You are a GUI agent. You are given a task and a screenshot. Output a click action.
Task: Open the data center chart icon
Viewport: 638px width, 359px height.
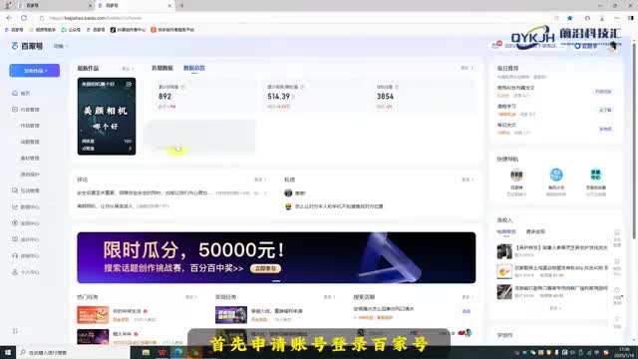[15, 206]
